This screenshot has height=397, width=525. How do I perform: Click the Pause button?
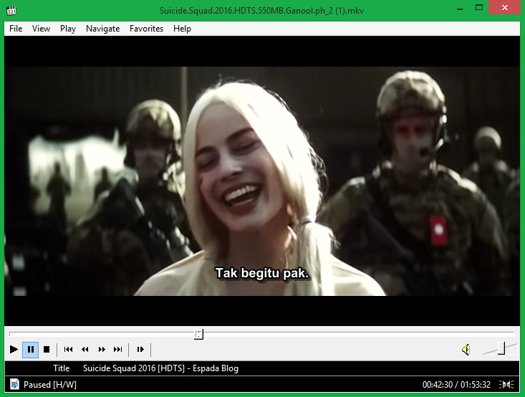click(31, 350)
